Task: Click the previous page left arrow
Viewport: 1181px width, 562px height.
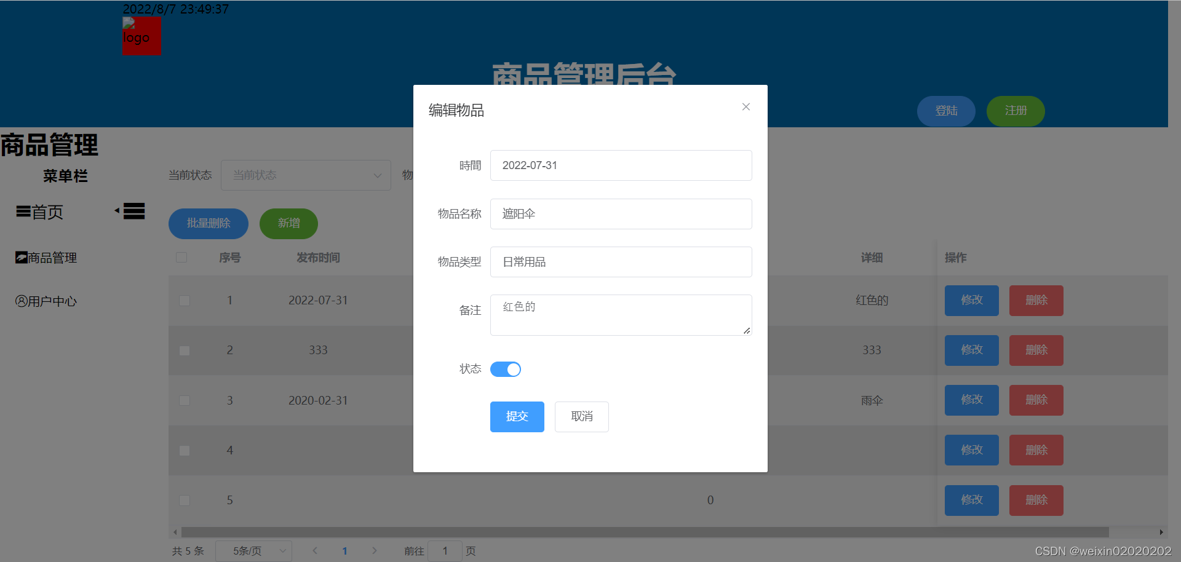Action: click(315, 551)
